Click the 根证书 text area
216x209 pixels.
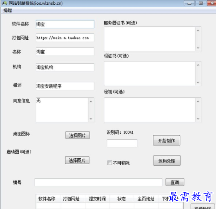[150, 74]
